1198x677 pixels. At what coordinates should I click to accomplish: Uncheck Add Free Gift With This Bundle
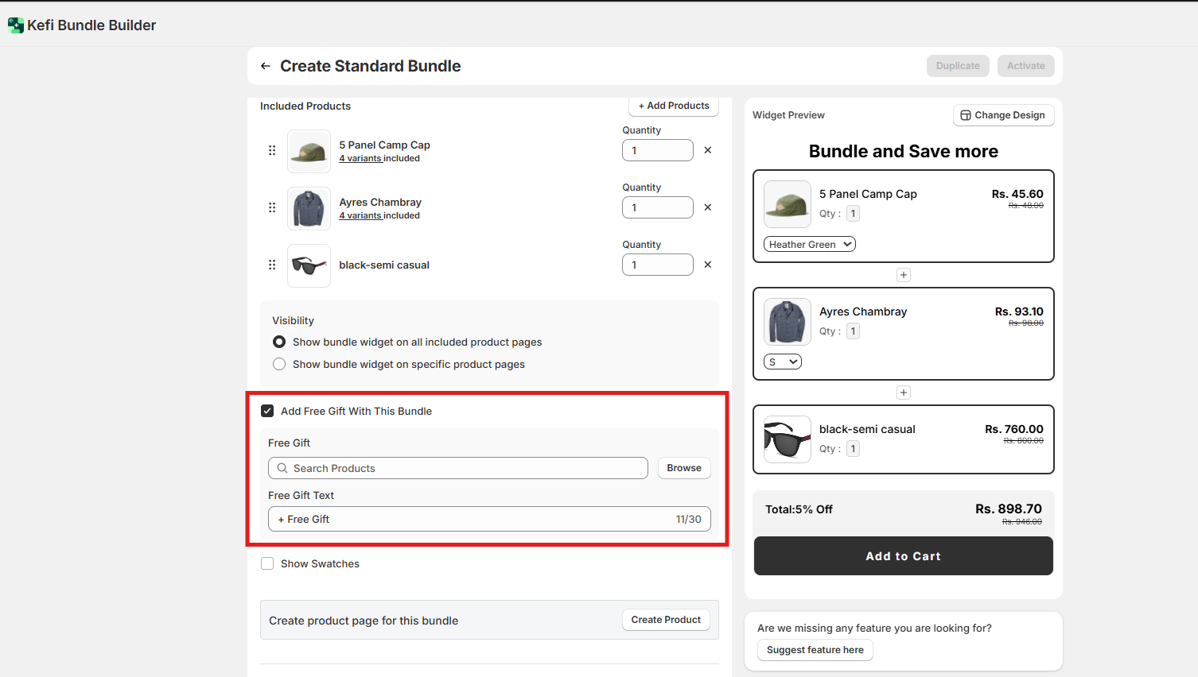tap(267, 411)
